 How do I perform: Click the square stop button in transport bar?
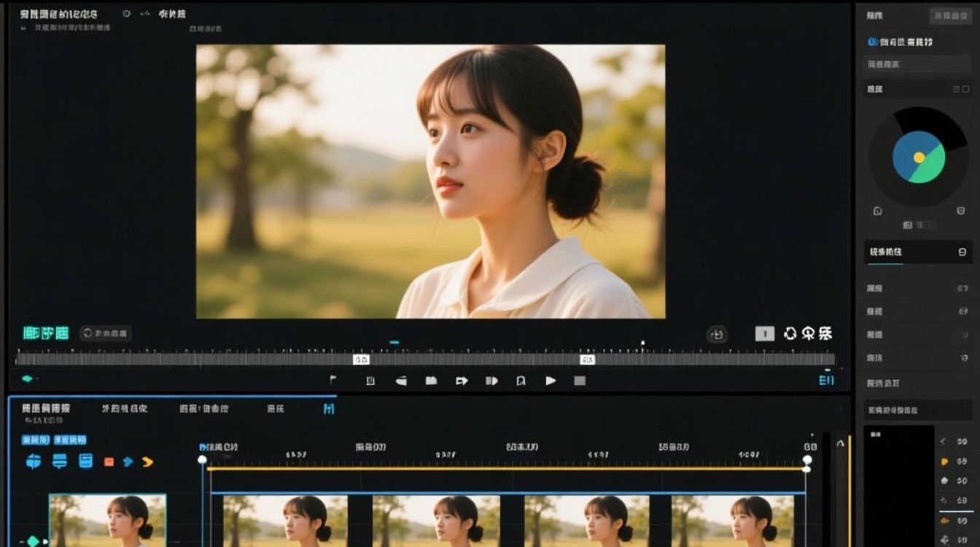tap(580, 381)
